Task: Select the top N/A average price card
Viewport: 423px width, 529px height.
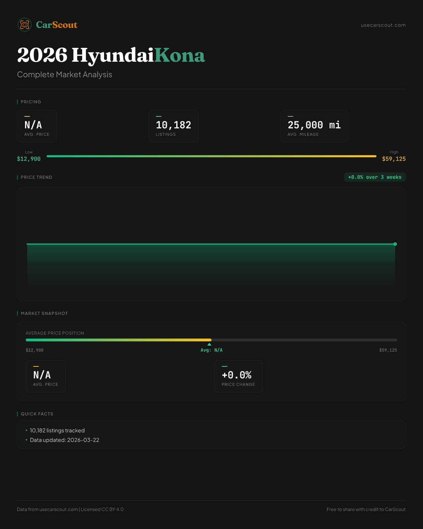Action: [x=37, y=126]
